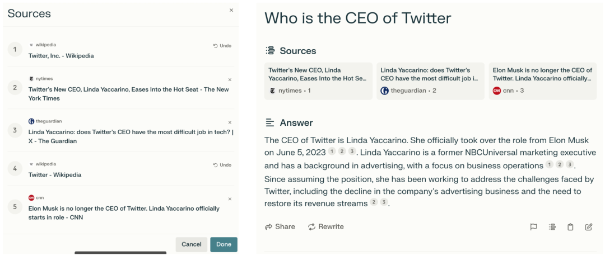Image resolution: width=605 pixels, height=256 pixels.
Task: Close the Sources panel with X
Action: (231, 10)
